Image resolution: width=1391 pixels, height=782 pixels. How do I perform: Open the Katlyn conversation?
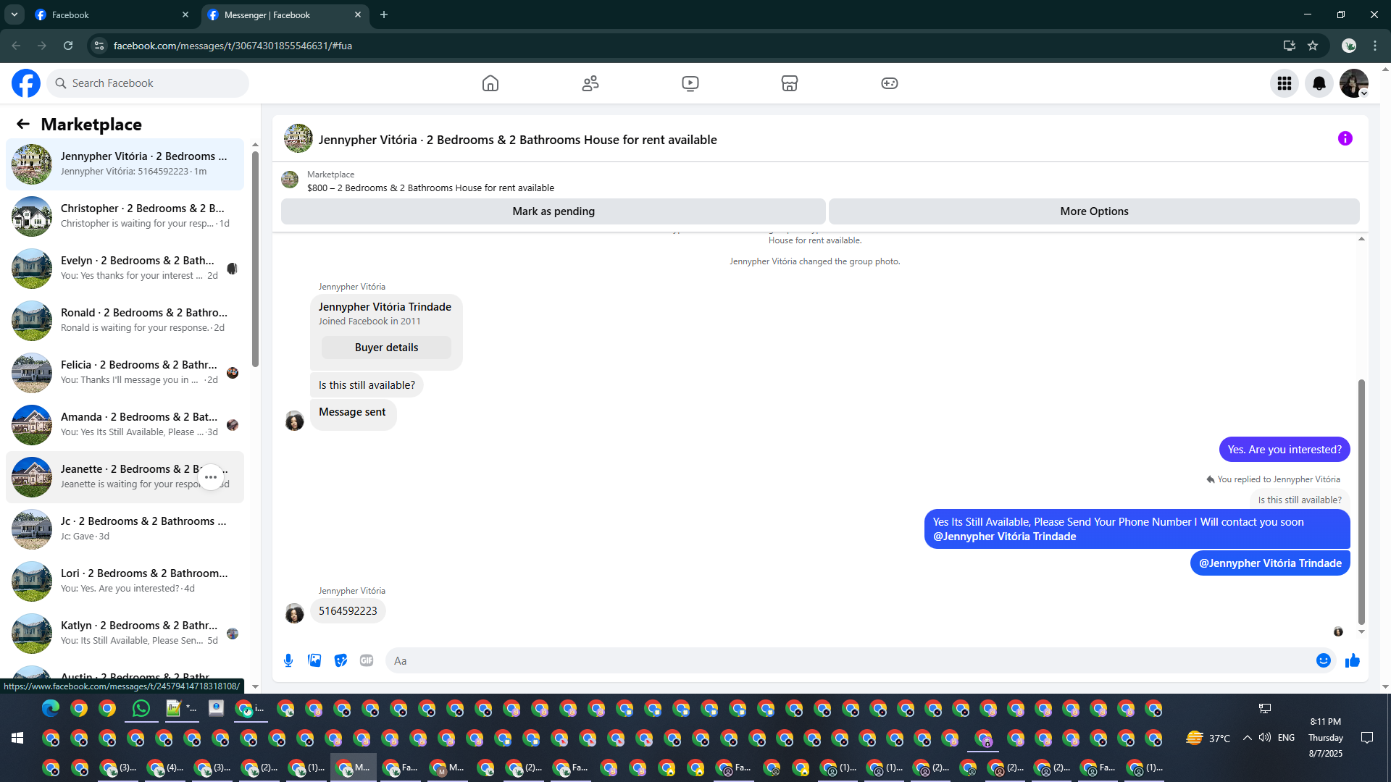[125, 633]
